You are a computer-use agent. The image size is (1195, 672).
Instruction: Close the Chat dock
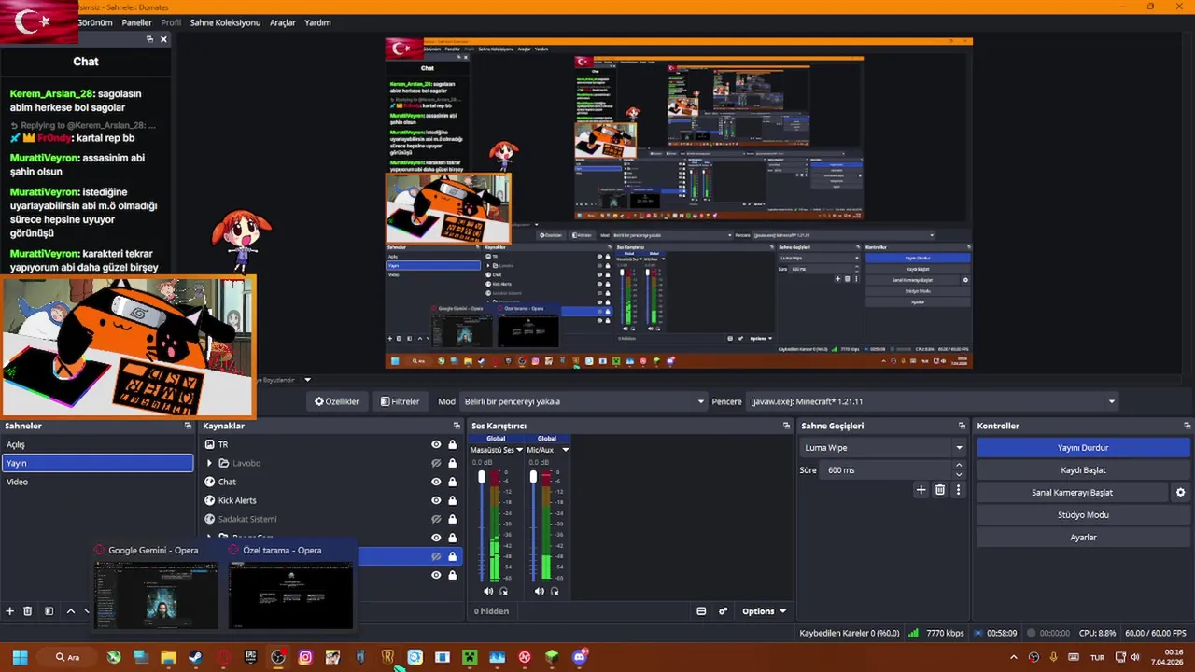163,39
